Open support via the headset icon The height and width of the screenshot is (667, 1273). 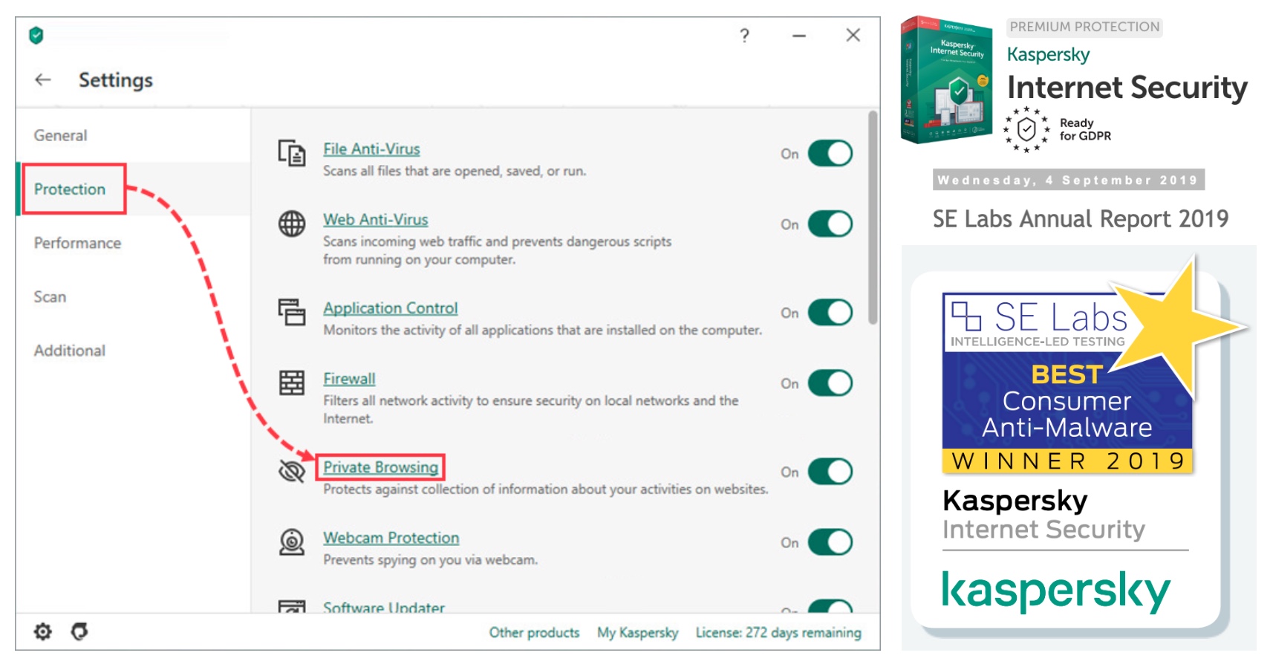pyautogui.click(x=79, y=631)
